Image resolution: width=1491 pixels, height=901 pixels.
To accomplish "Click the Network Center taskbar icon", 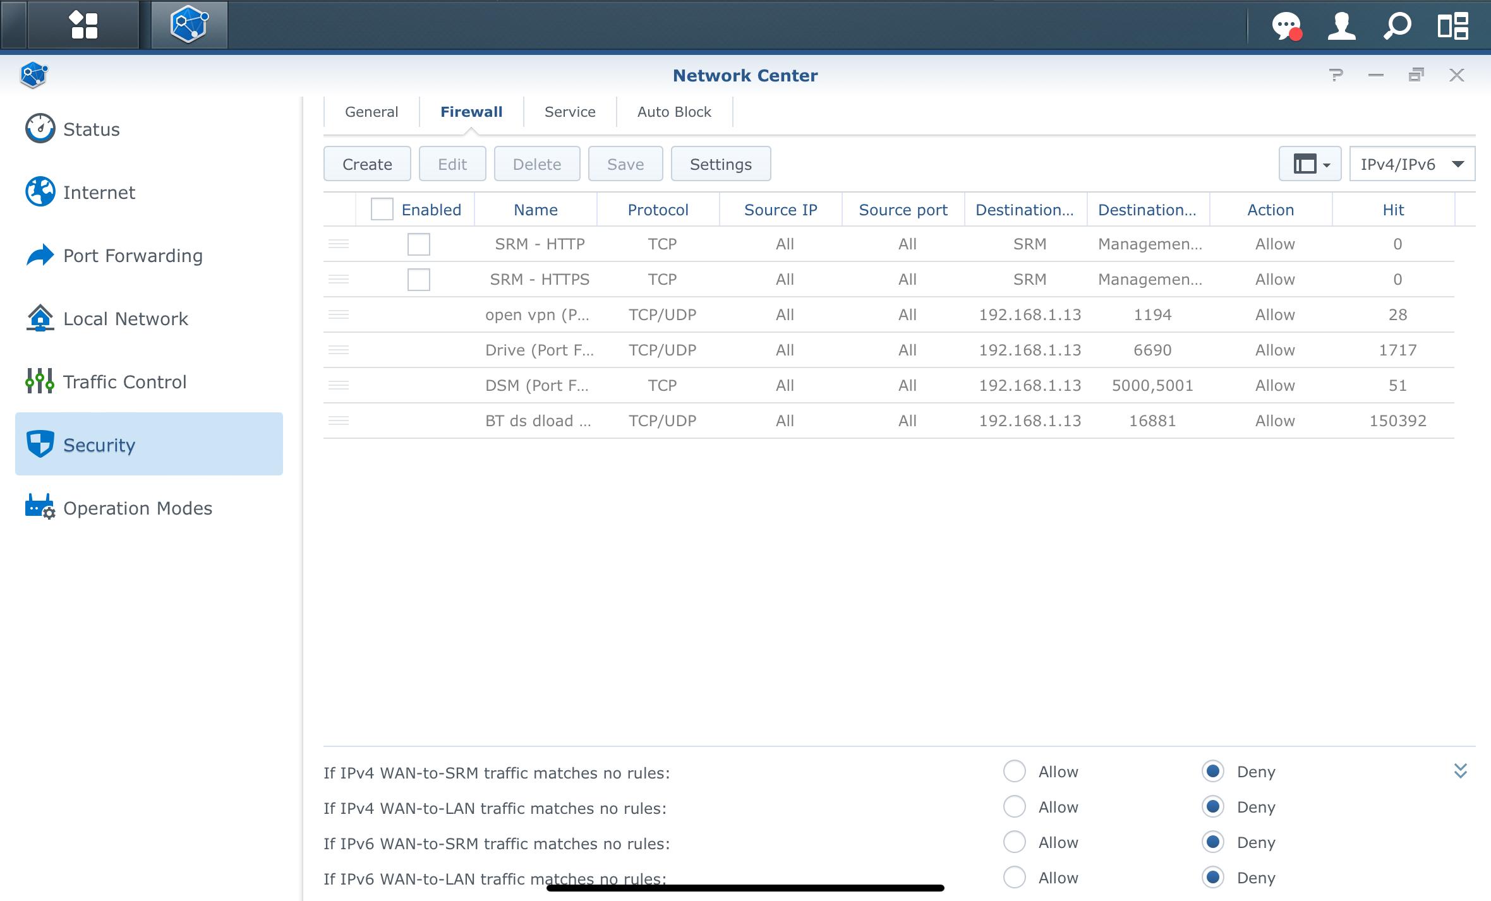I will [x=189, y=25].
